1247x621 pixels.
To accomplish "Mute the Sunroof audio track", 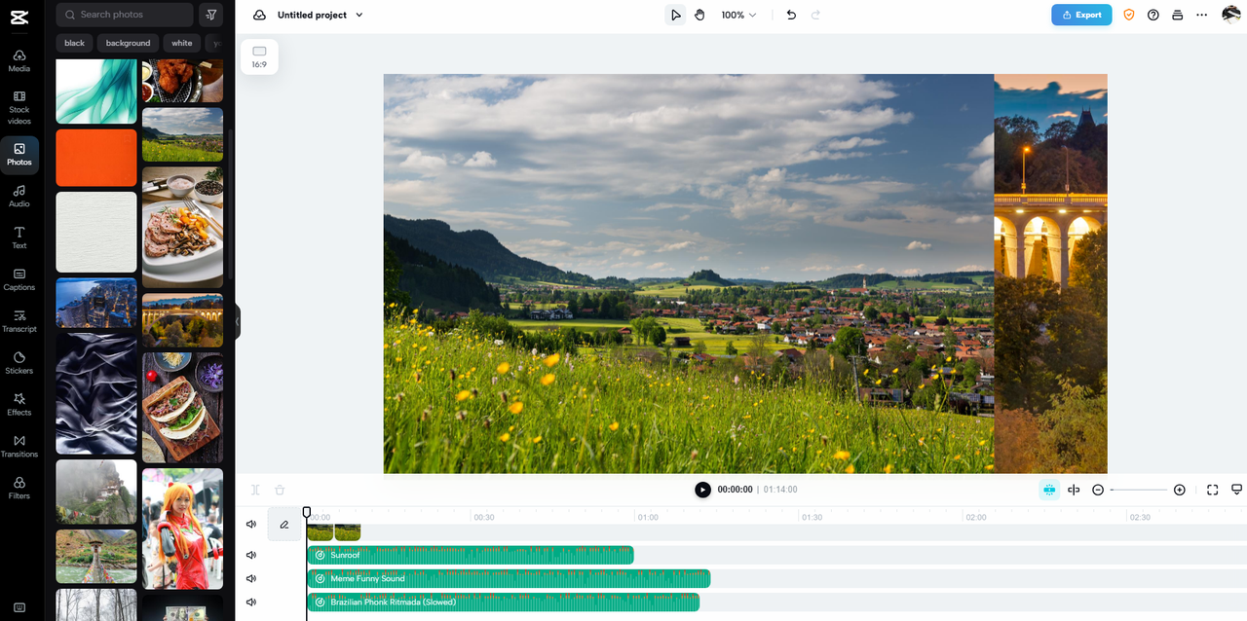I will [x=251, y=555].
